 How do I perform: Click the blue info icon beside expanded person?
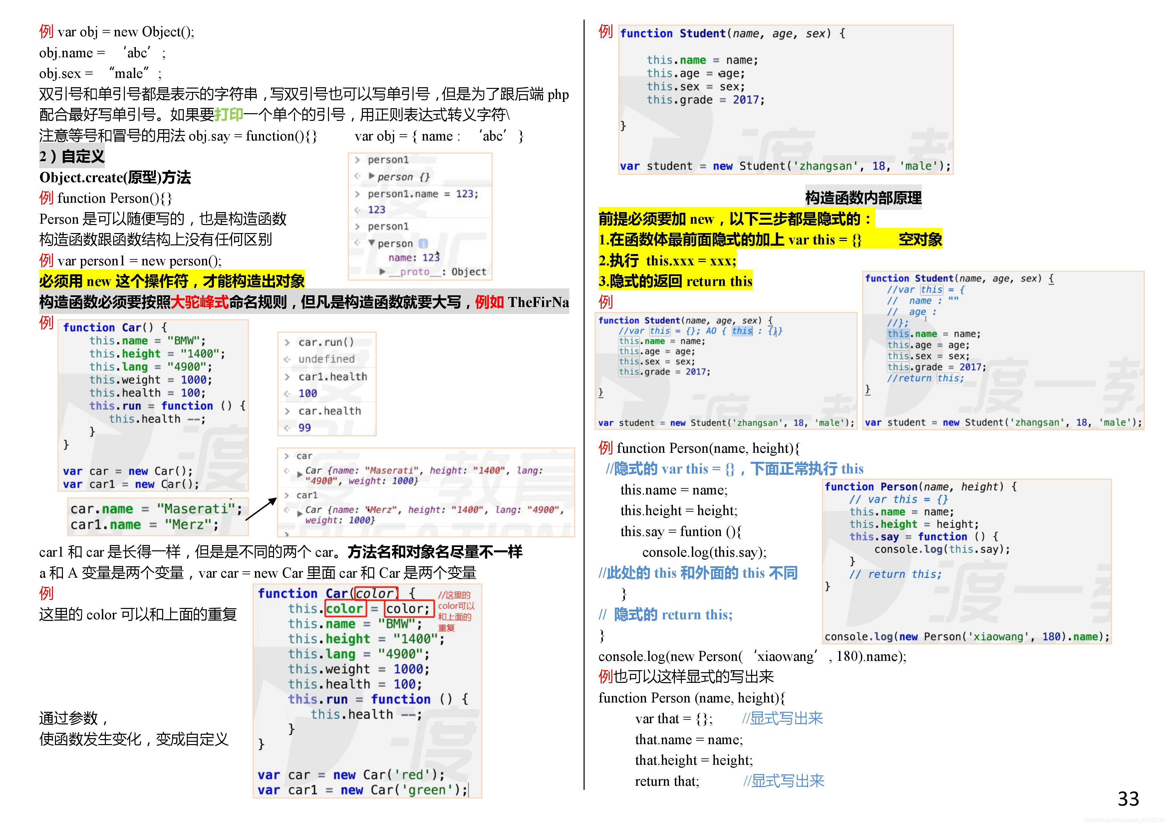coord(423,243)
